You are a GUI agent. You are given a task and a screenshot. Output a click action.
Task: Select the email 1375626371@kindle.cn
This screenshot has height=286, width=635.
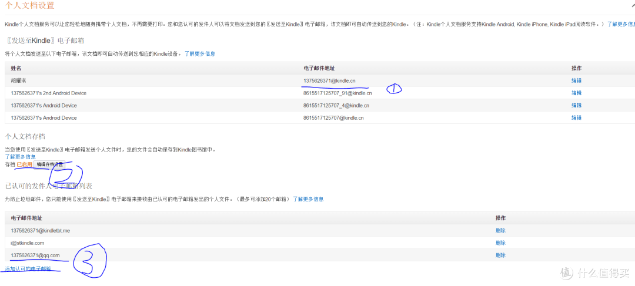click(329, 81)
